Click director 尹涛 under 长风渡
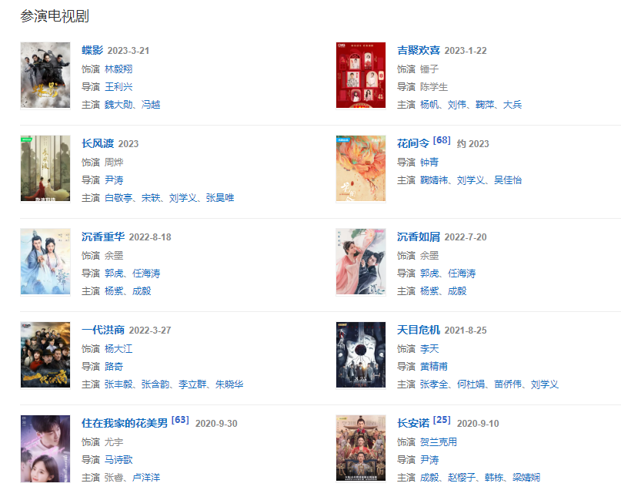Viewport: 621px width, 490px height. click(114, 180)
